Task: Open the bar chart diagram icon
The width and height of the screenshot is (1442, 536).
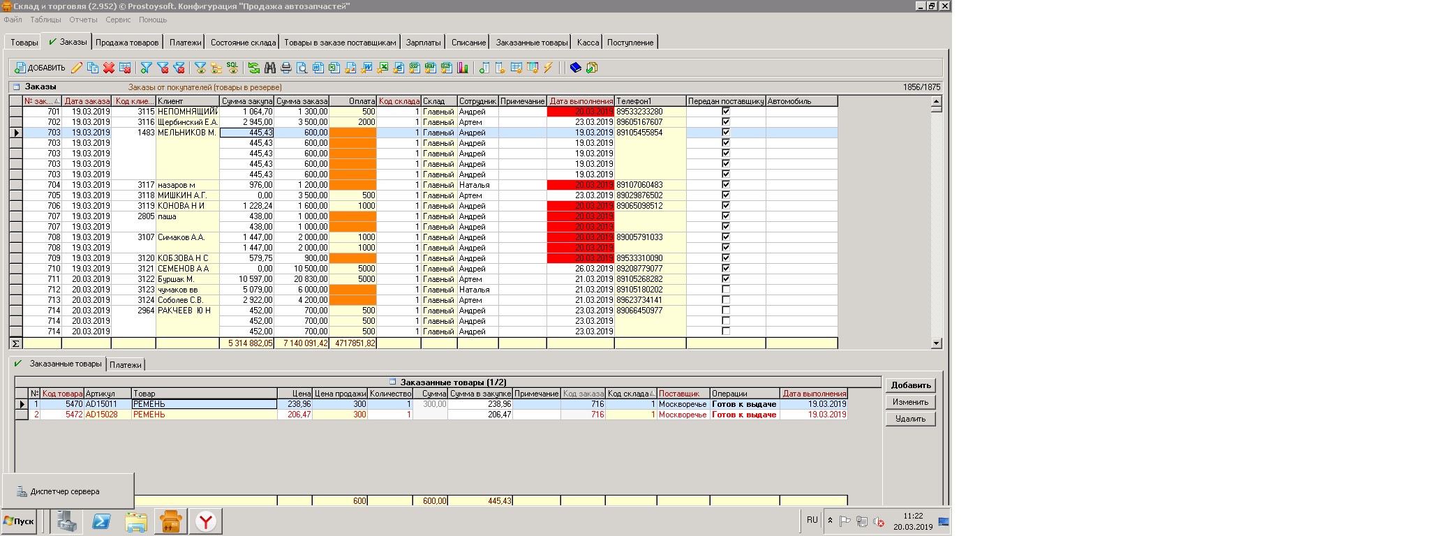Action: [x=462, y=68]
